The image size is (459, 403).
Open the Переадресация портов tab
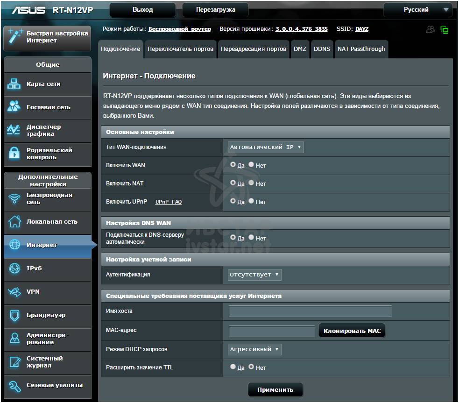[254, 49]
